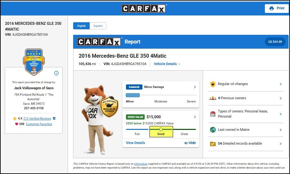Image resolution: width=290 pixels, height=174 pixels.
Task: Click the Good marker on value slider
Action: coord(161,129)
